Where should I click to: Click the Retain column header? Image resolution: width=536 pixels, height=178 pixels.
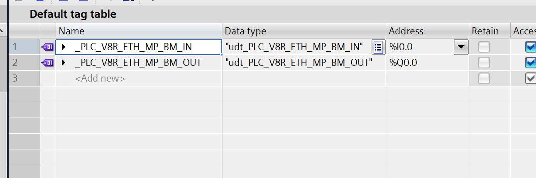[489, 31]
